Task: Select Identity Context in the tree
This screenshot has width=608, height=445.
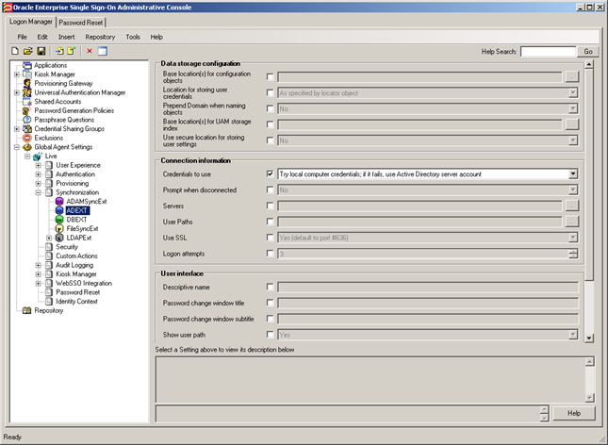Action: click(x=76, y=301)
